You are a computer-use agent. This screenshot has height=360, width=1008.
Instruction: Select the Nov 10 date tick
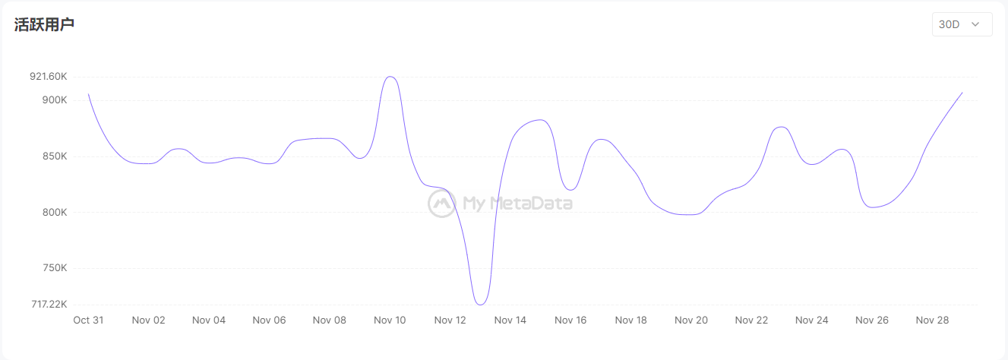pos(390,321)
